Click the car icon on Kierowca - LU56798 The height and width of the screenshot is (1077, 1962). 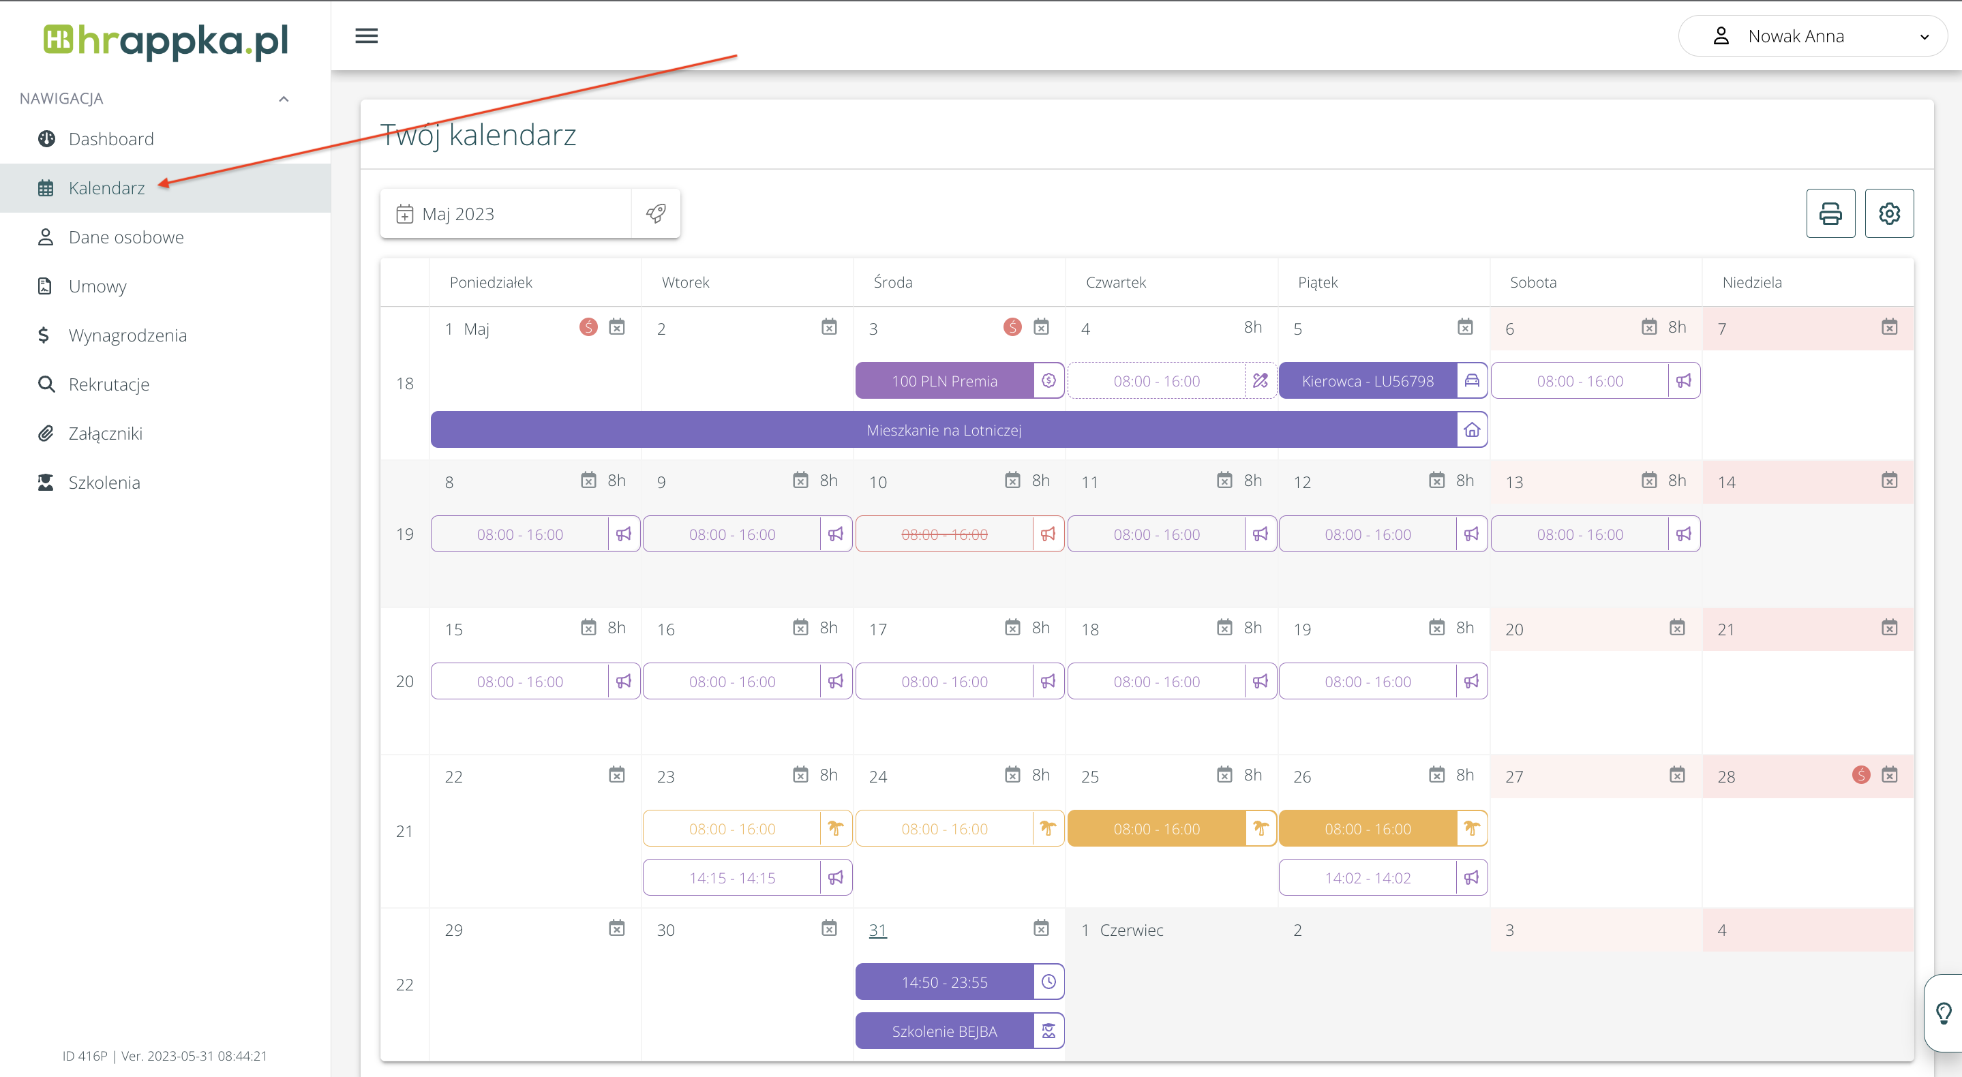[1471, 381]
